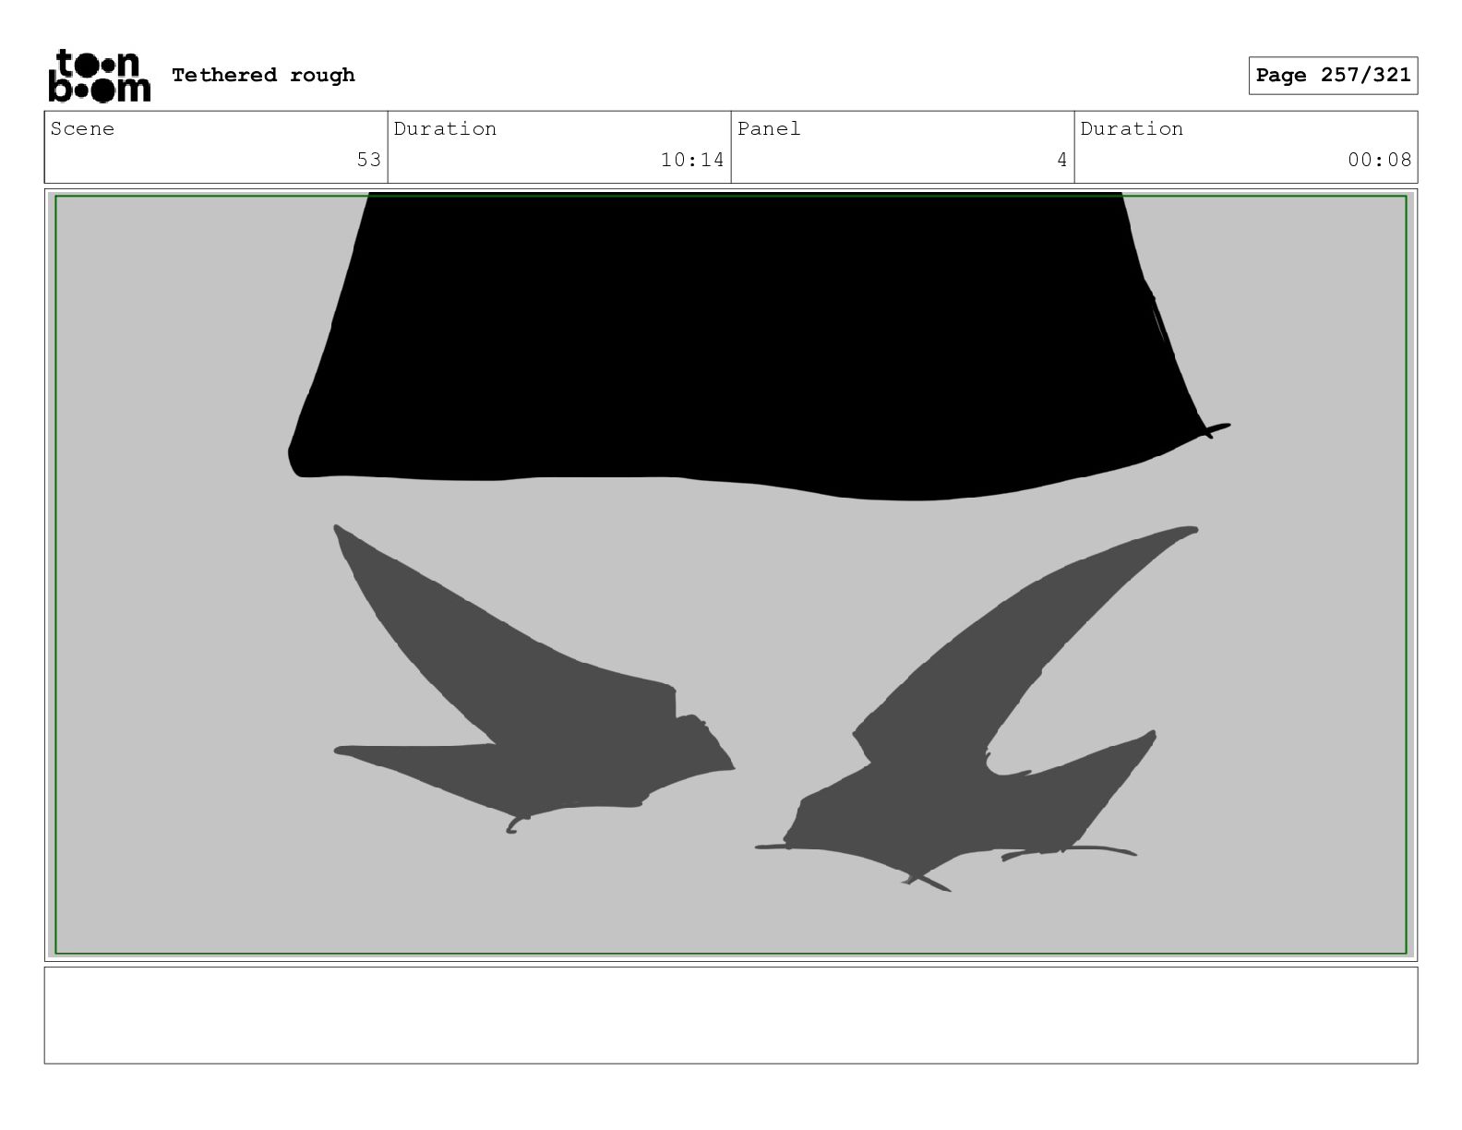Click the Toon Boom logo
Screen dimensions: 1462x1130
tap(99, 75)
